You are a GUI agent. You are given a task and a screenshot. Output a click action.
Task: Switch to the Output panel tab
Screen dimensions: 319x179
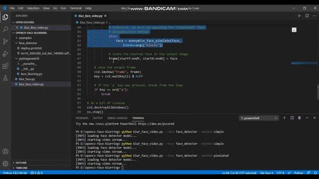[98, 118]
